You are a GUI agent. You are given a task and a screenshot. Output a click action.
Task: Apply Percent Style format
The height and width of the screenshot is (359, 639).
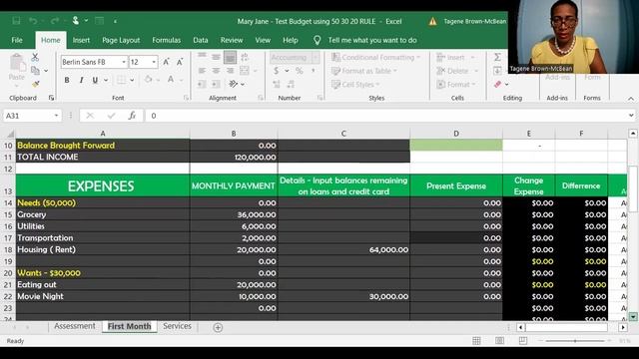tap(300, 71)
